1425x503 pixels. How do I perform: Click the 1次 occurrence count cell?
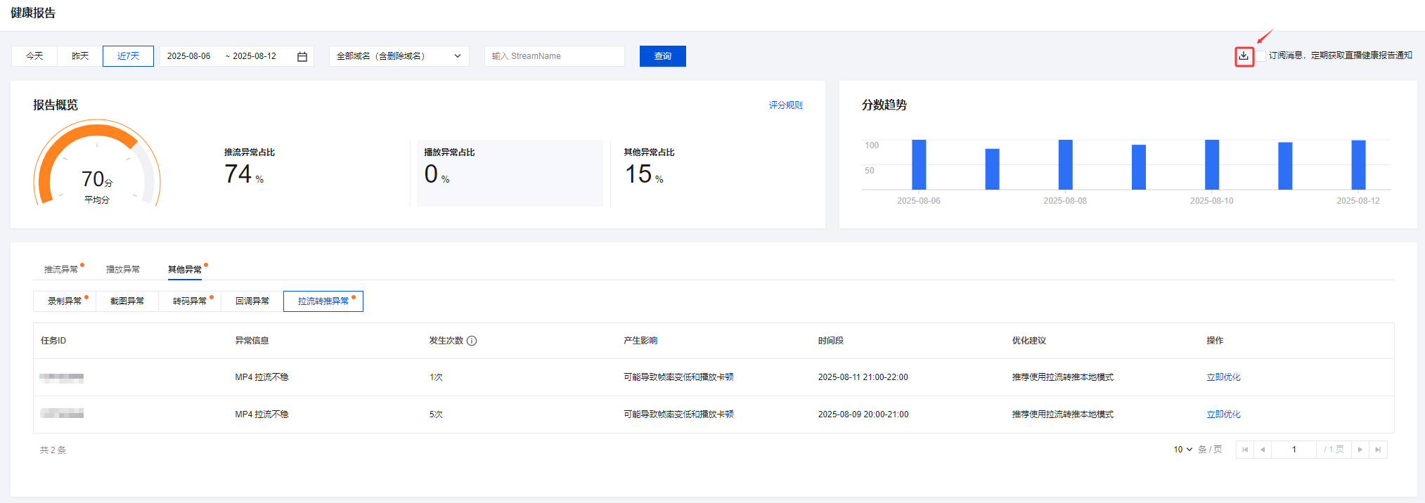click(436, 377)
